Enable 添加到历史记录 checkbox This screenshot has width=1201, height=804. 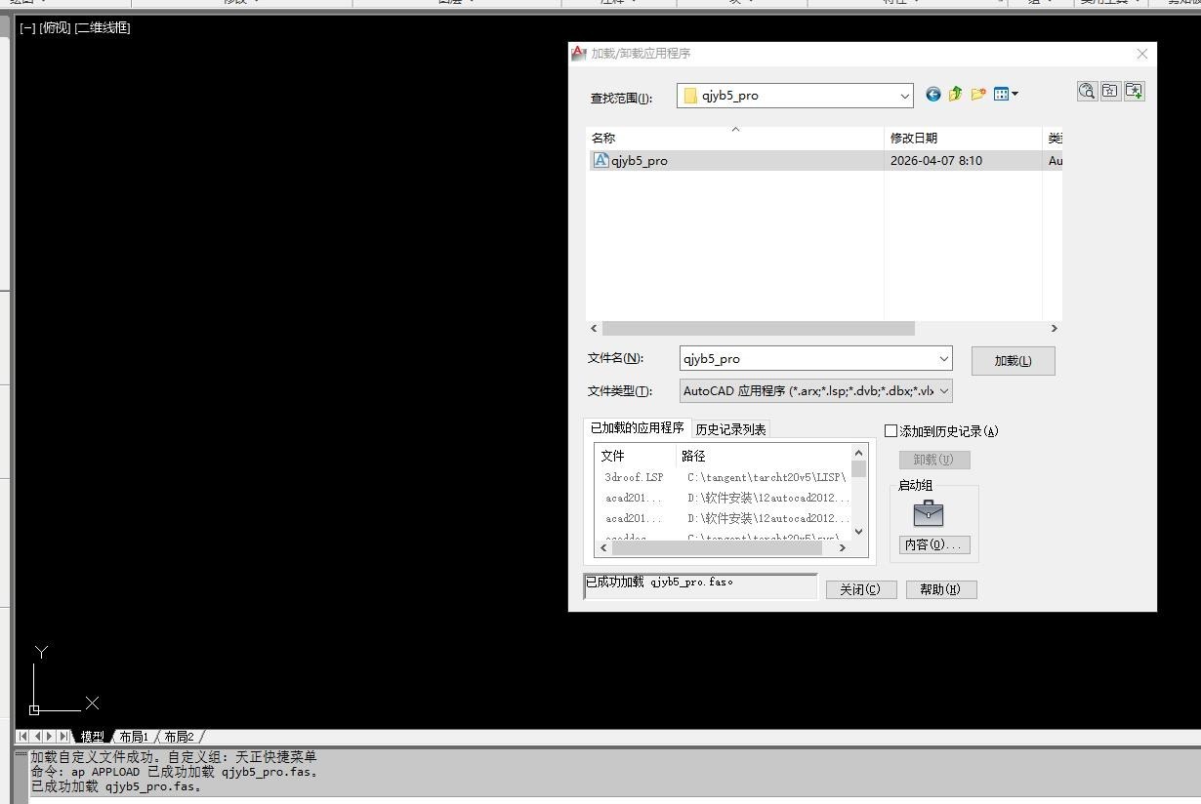[890, 430]
